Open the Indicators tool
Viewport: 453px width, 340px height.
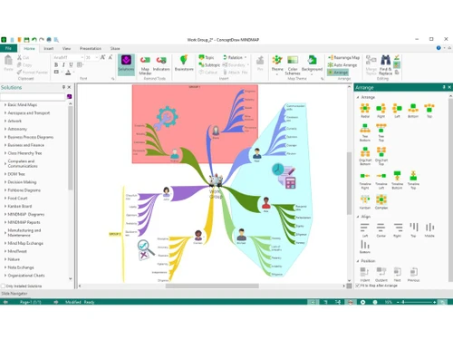pyautogui.click(x=161, y=63)
